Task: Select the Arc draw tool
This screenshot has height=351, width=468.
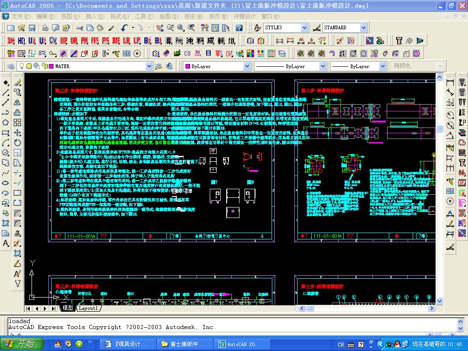Action: 5,143
